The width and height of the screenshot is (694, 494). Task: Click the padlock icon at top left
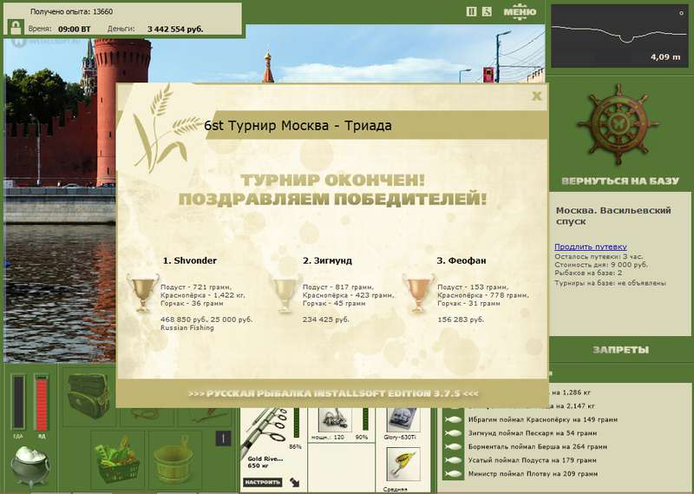coord(16,27)
